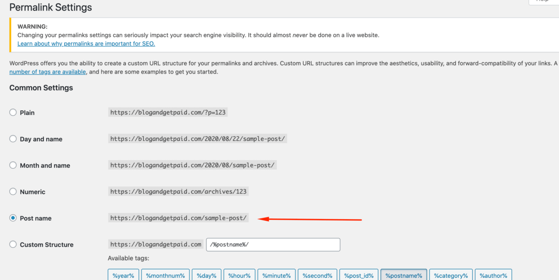Add the %category% tag
This screenshot has width=559, height=280.
click(x=451, y=275)
